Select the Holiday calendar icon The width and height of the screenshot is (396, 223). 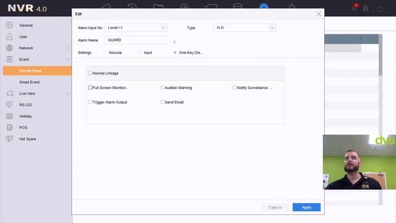pos(9,116)
